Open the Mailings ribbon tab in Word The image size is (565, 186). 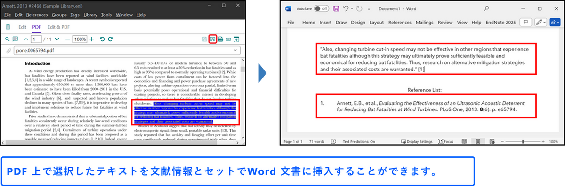point(425,22)
